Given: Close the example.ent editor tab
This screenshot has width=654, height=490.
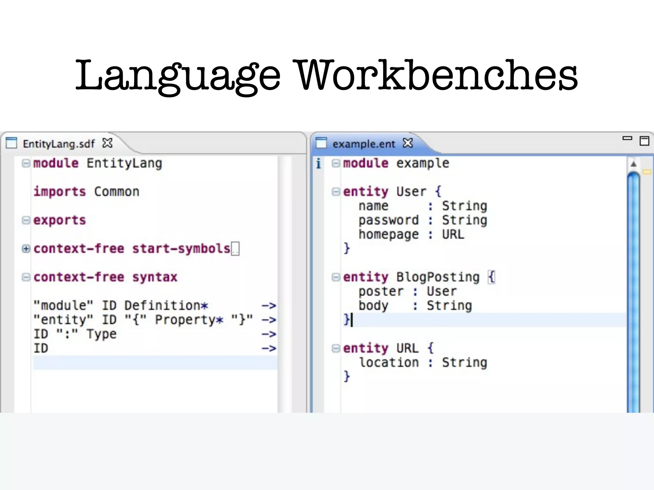Looking at the screenshot, I should click(408, 143).
